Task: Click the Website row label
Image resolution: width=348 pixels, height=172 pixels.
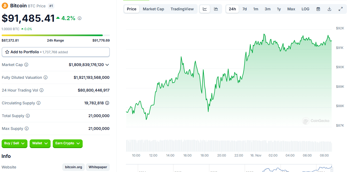Action: (9, 167)
